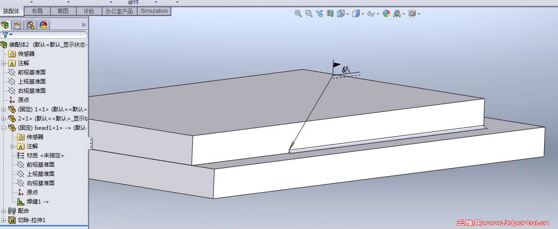558x229 pixels.
Task: Expand the 2<1> component node
Action: (3, 119)
